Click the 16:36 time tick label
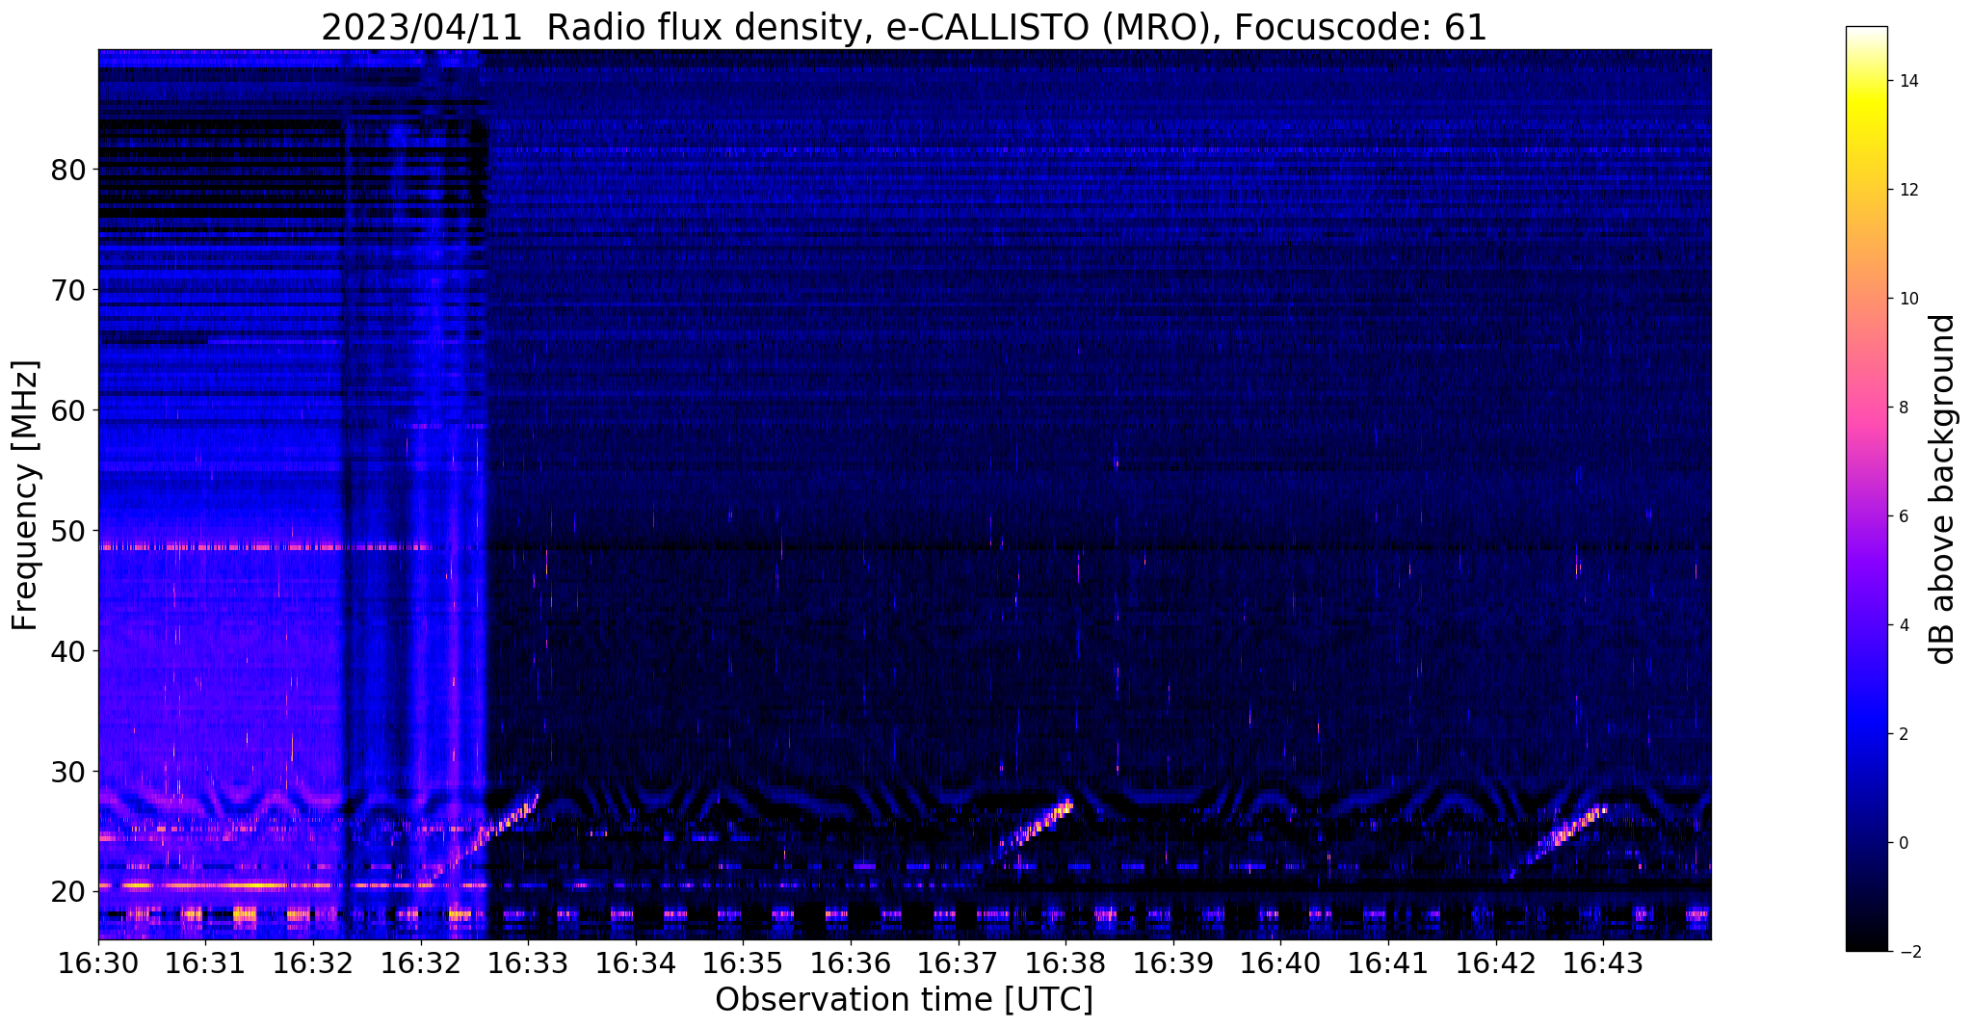 pos(851,964)
